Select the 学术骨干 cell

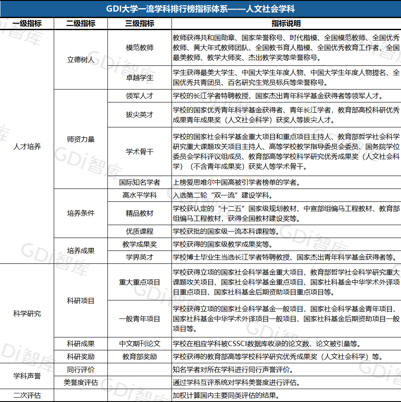pyautogui.click(x=140, y=152)
